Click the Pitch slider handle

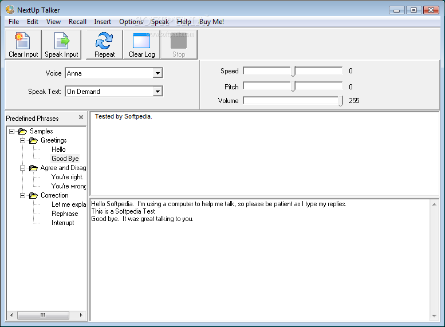click(293, 86)
